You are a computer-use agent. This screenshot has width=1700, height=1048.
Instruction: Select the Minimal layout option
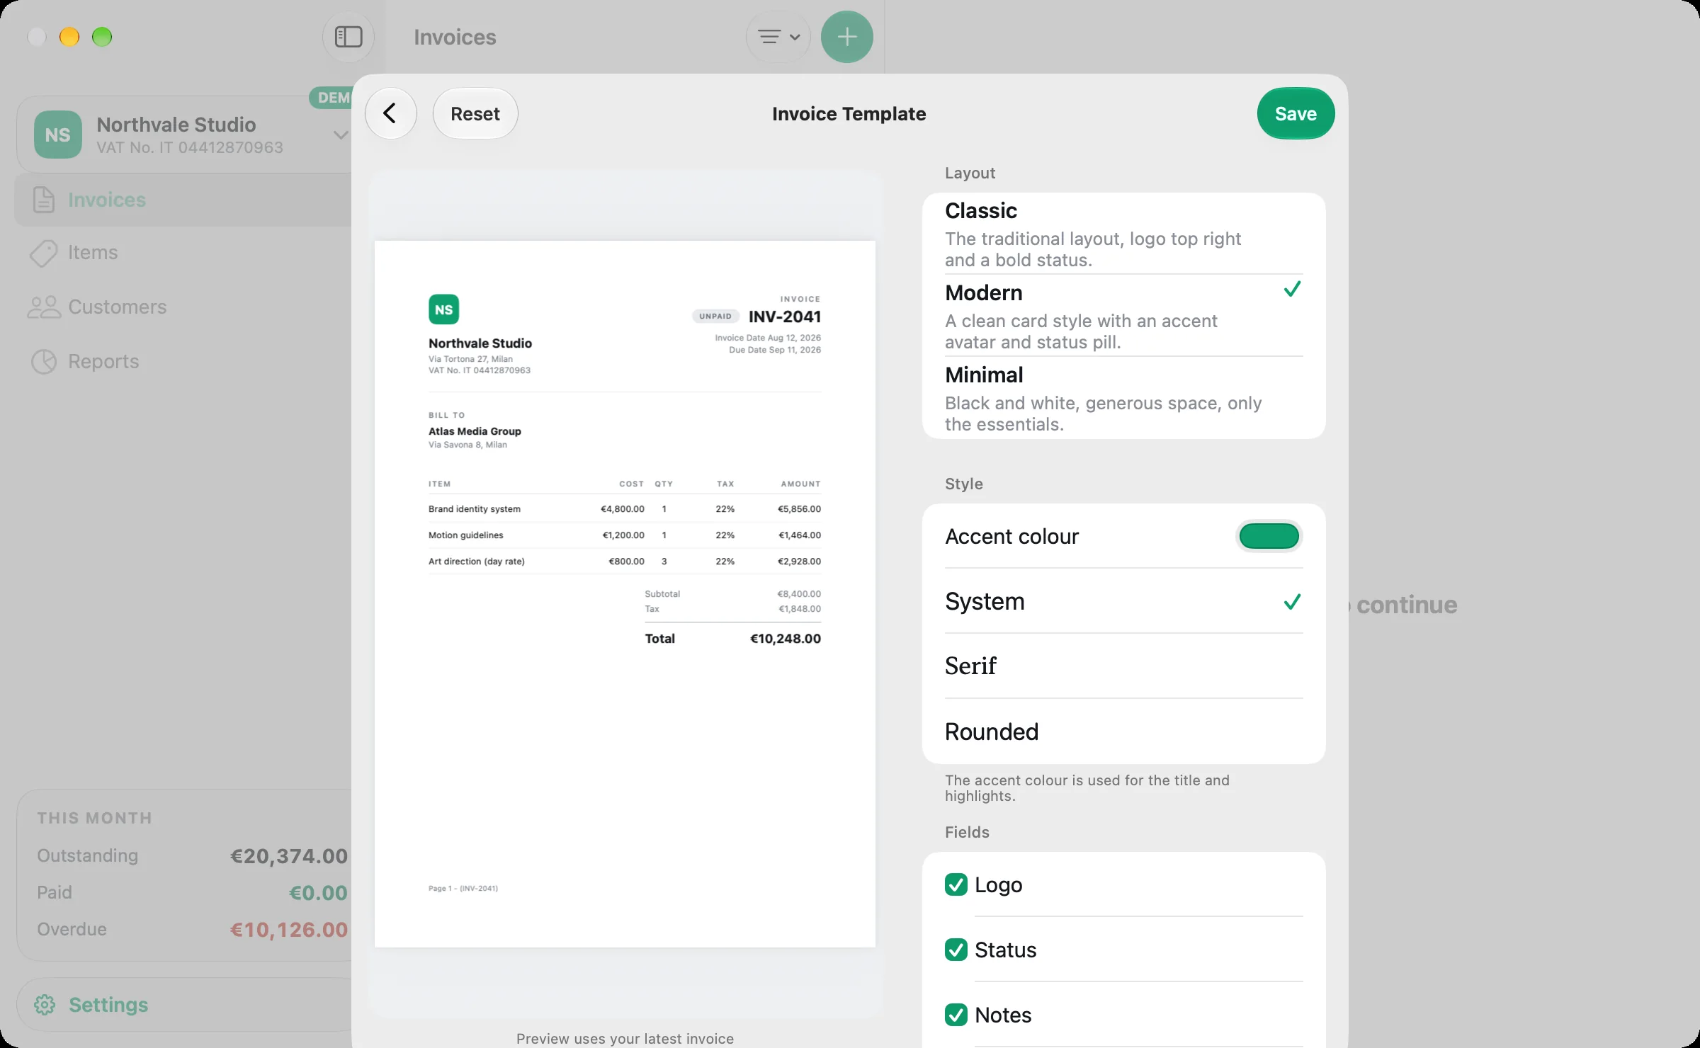coord(1124,398)
